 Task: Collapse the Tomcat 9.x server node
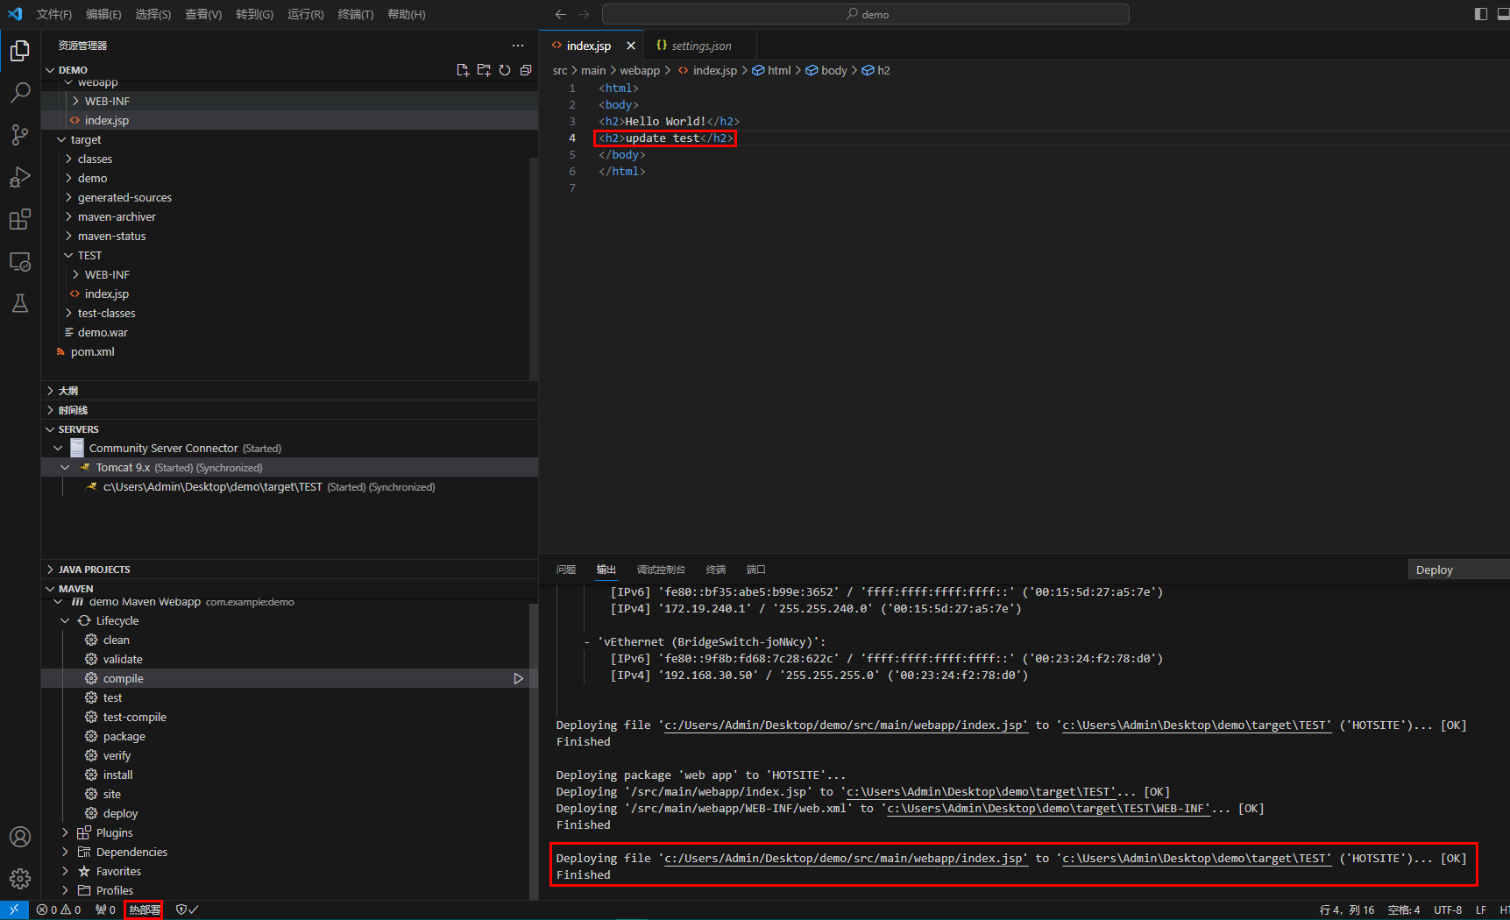(x=64, y=467)
